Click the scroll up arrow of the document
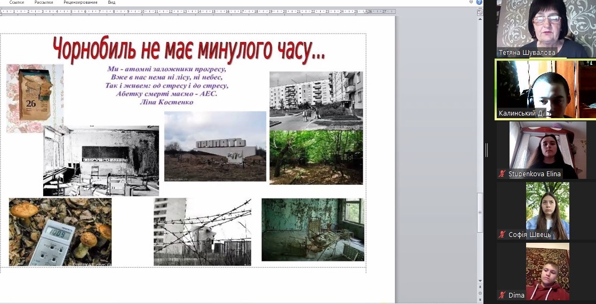Viewport: 596px width, 304px height. 479,18
